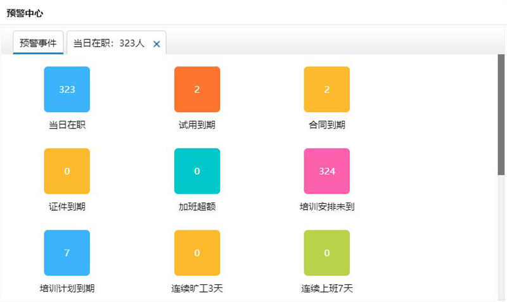This screenshot has height=302, width=507.
Task: Click the 试用到期 text label
Action: (197, 125)
